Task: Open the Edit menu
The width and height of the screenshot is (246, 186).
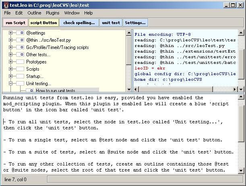Action: (x=19, y=13)
